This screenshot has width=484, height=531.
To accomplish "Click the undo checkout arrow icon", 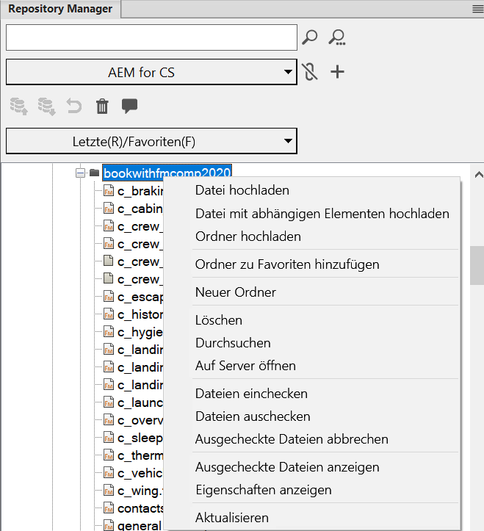I will click(x=74, y=106).
